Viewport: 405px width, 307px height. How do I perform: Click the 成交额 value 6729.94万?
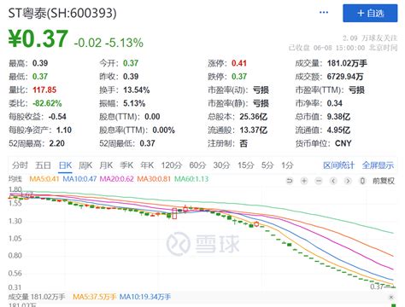coord(345,77)
